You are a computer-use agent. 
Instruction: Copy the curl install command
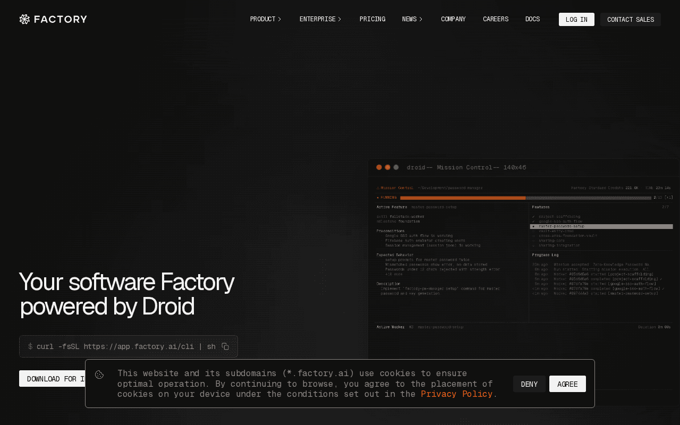(225, 346)
